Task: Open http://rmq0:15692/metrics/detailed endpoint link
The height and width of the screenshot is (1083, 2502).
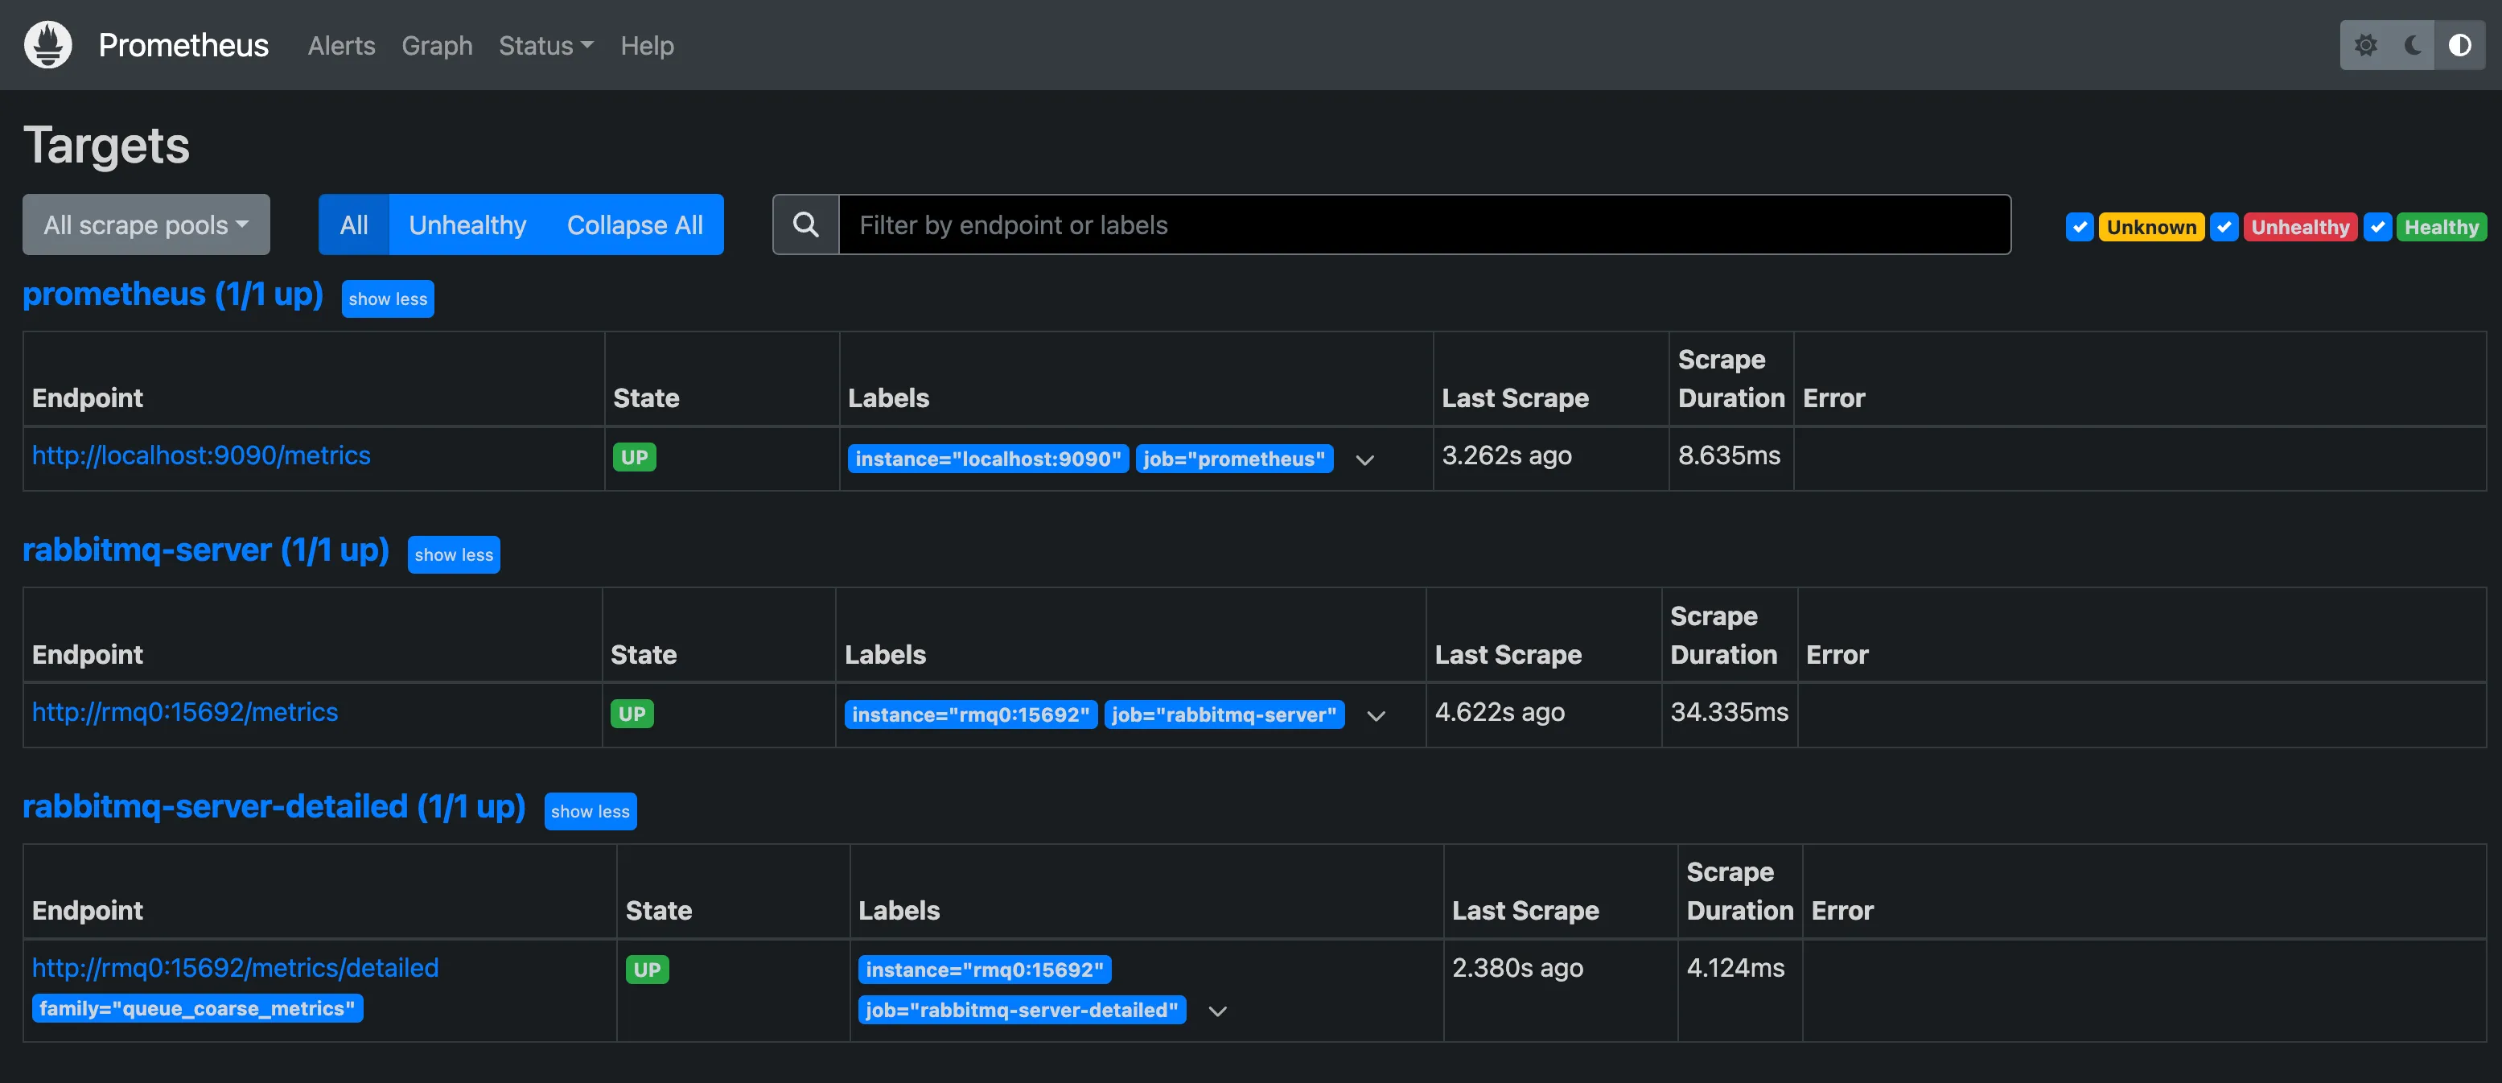Action: pos(235,967)
